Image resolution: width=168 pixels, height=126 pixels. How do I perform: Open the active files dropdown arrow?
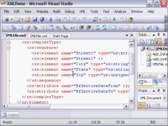point(127,35)
